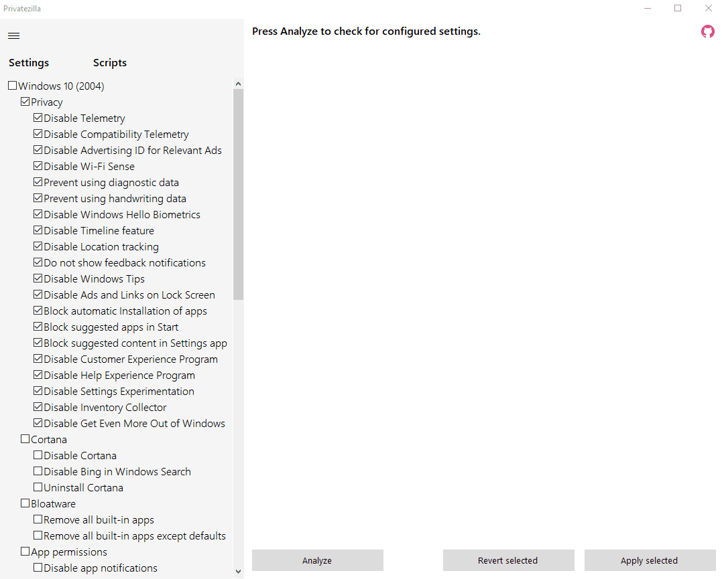Click the Apply selected button
This screenshot has height=579, width=722.
coord(650,560)
